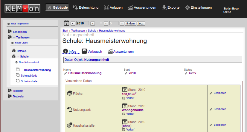Click the plus icon before Neue Teilgemeinde
This screenshot has width=247, height=132.
point(8,24)
